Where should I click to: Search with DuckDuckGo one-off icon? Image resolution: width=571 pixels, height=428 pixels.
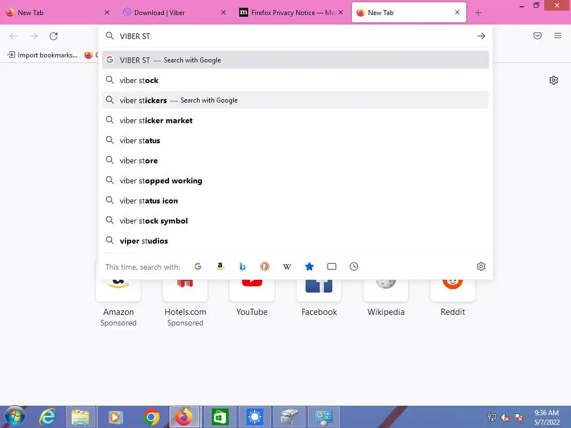pyautogui.click(x=265, y=266)
